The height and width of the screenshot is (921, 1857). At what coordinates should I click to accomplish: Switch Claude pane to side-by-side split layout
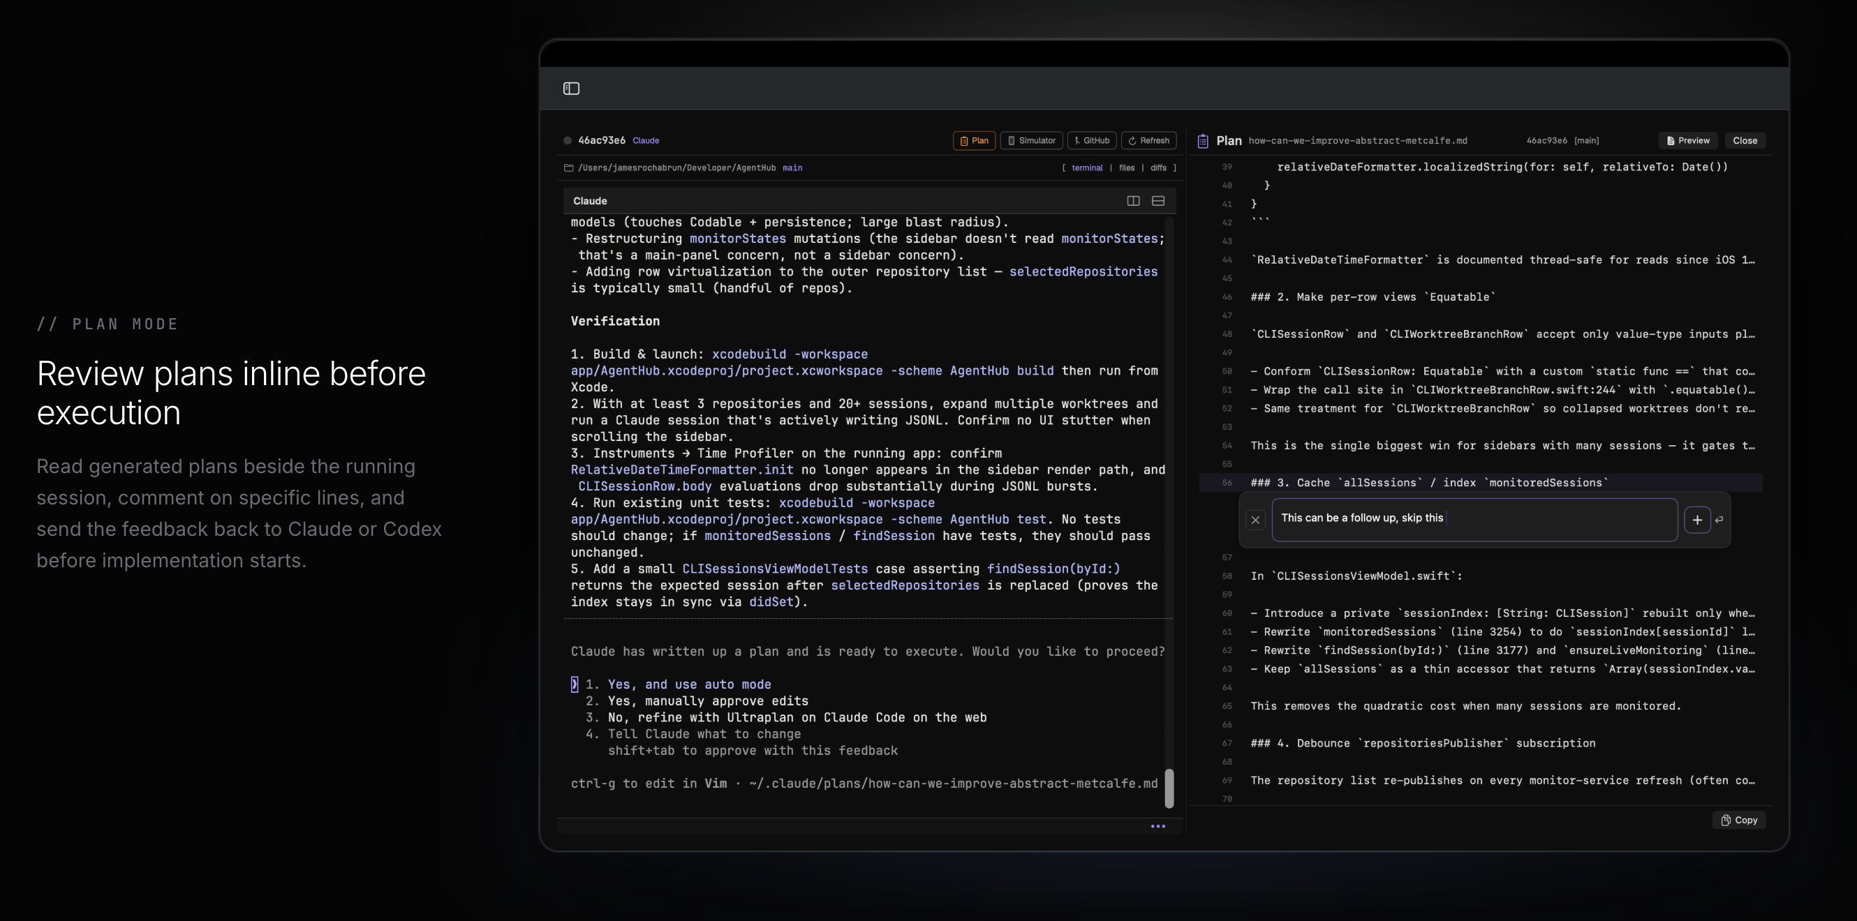1133,201
